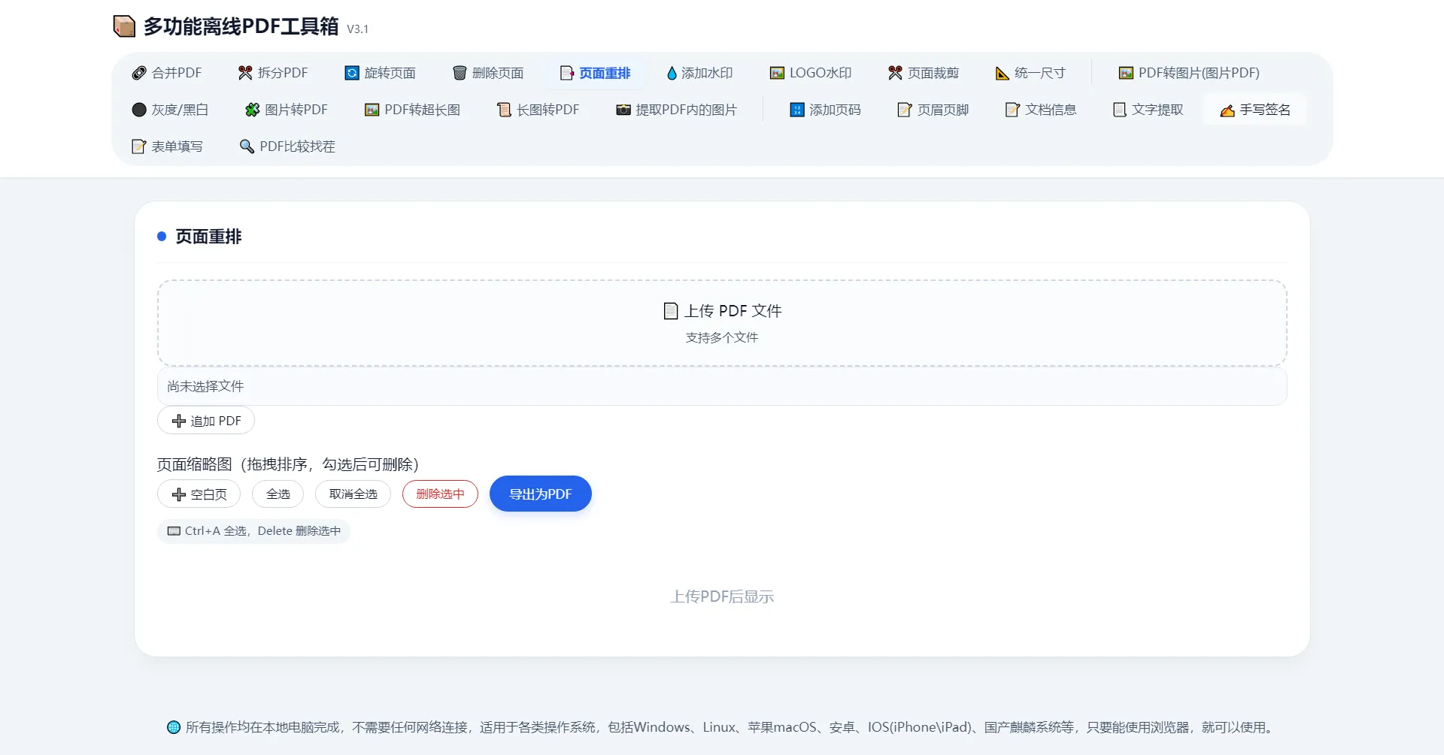
Task: Click the 手写签名 pen icon
Action: (1227, 110)
